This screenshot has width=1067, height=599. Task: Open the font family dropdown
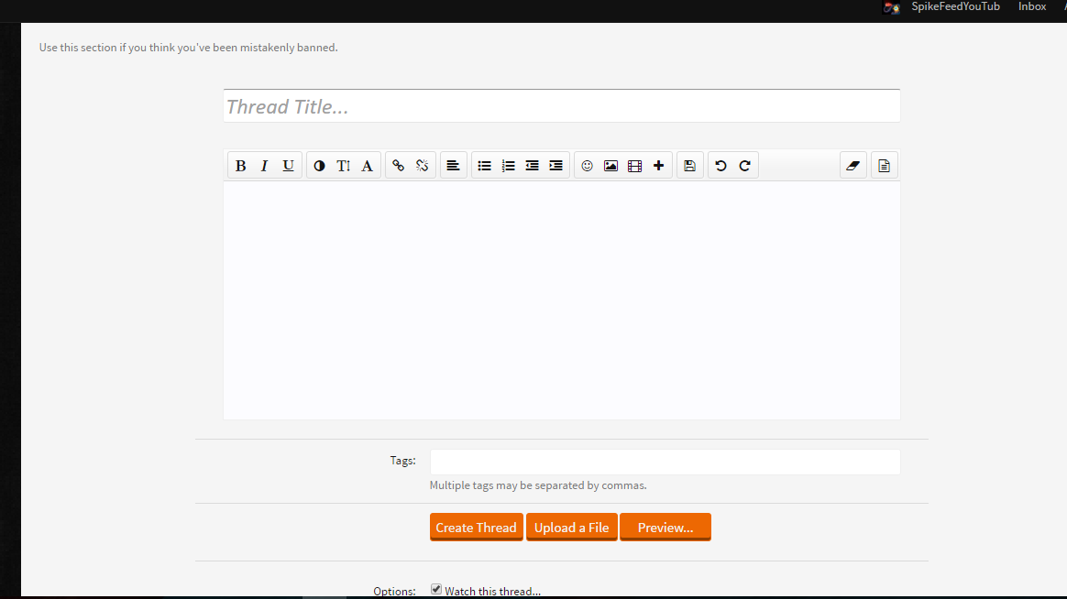click(367, 165)
